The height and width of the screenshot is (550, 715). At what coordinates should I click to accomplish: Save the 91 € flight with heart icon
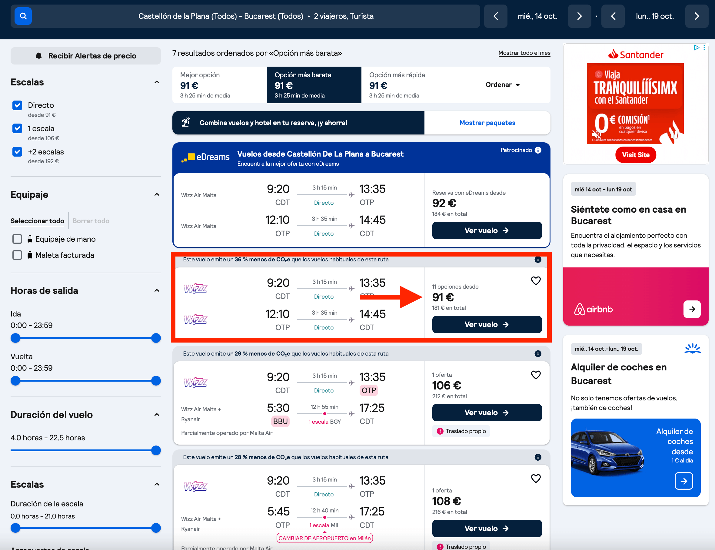(x=536, y=281)
